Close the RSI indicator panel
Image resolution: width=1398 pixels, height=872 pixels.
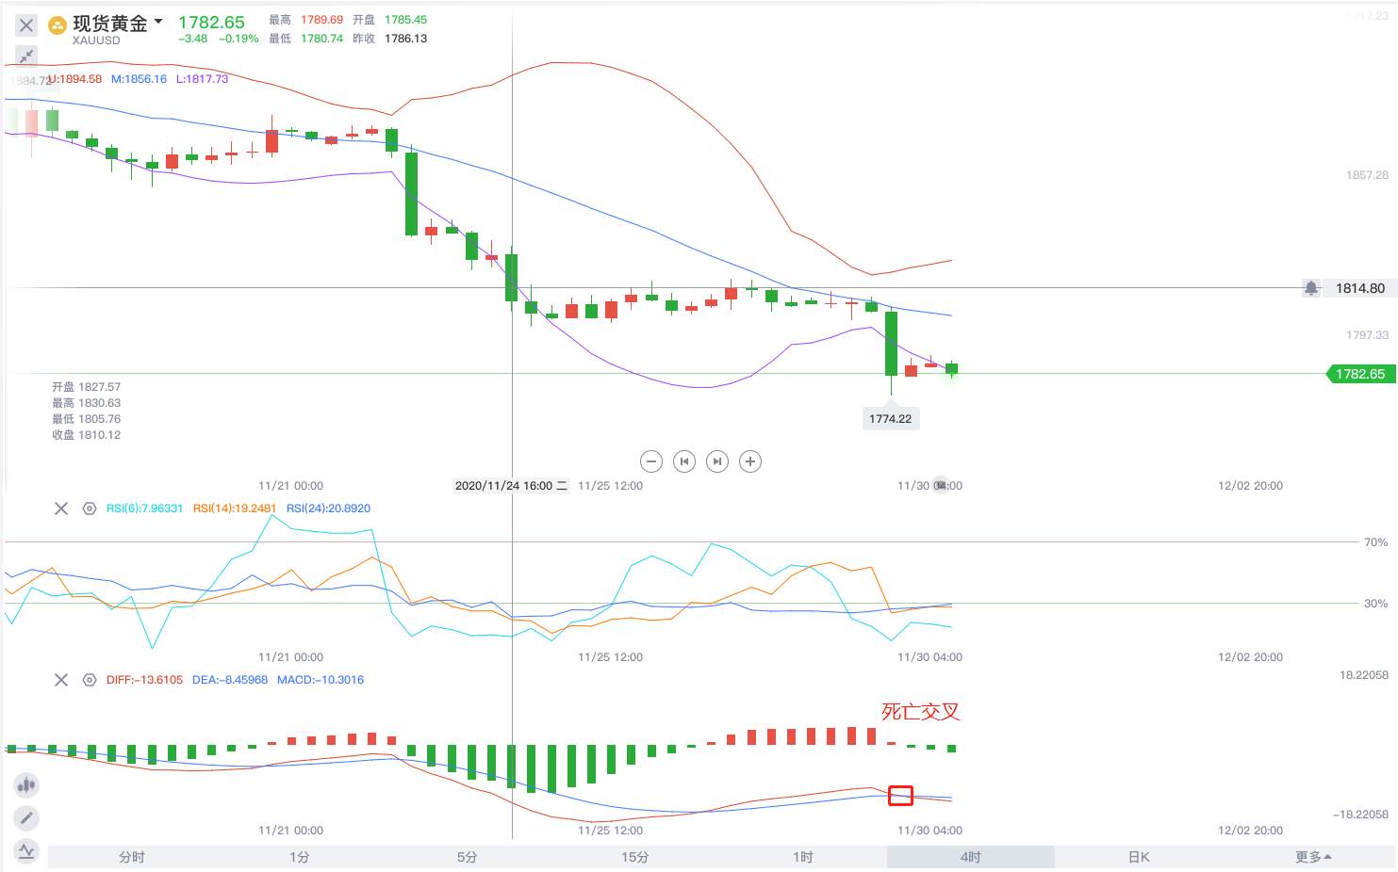click(61, 509)
